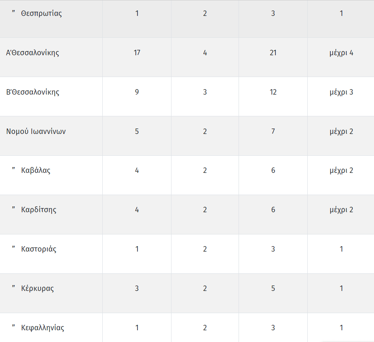
Task: Click the Θεσπρωτίας row label
Action: pos(41,13)
